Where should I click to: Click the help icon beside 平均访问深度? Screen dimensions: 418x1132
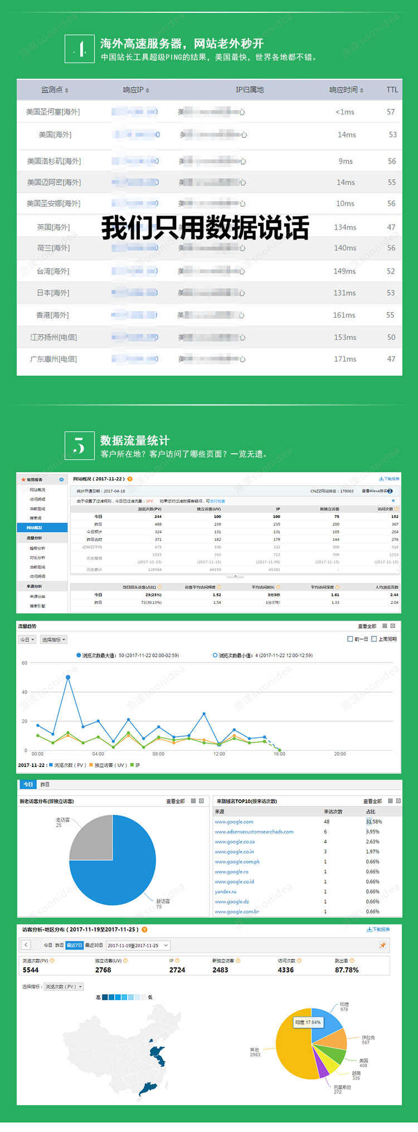(337, 587)
